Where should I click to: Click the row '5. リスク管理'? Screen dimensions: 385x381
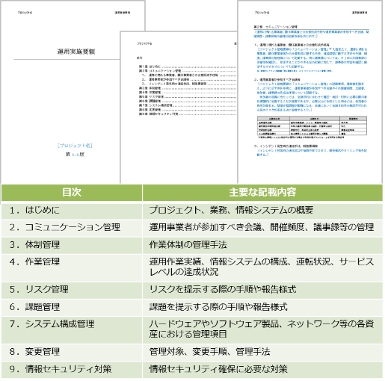[192, 290]
